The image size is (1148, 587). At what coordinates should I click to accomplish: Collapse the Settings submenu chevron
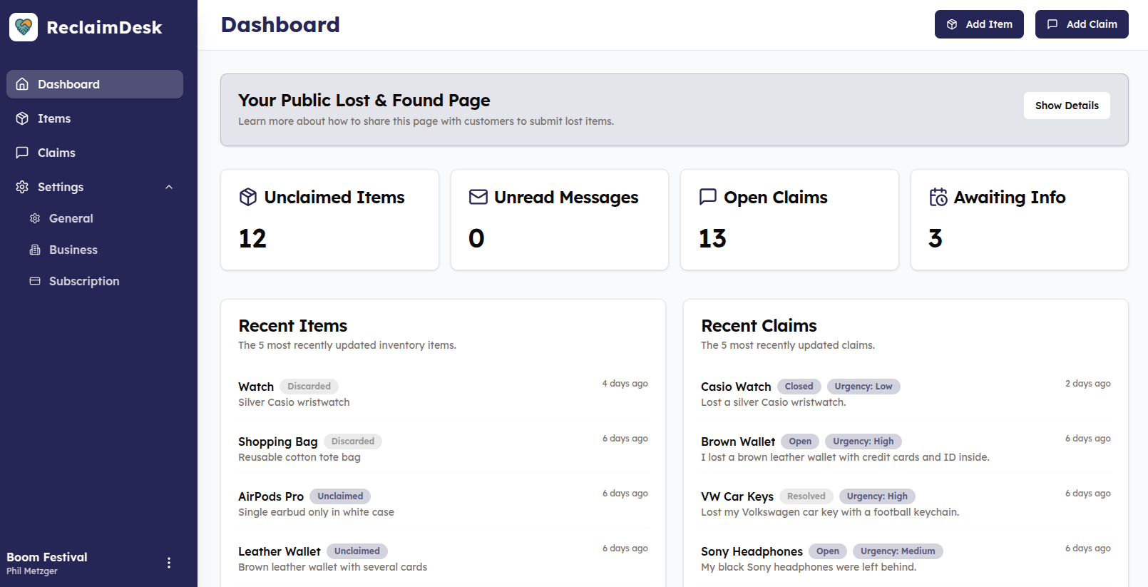click(x=169, y=187)
